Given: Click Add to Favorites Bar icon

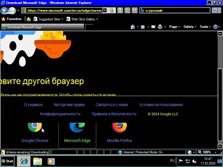Looking at the screenshot, I should click(29, 19).
